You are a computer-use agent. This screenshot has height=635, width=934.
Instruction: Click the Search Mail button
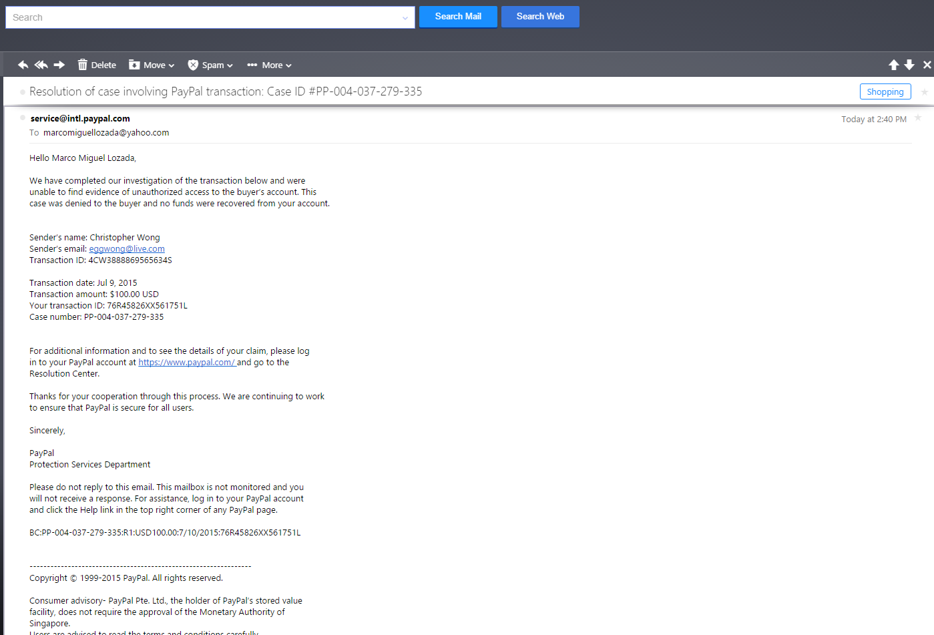[458, 17]
